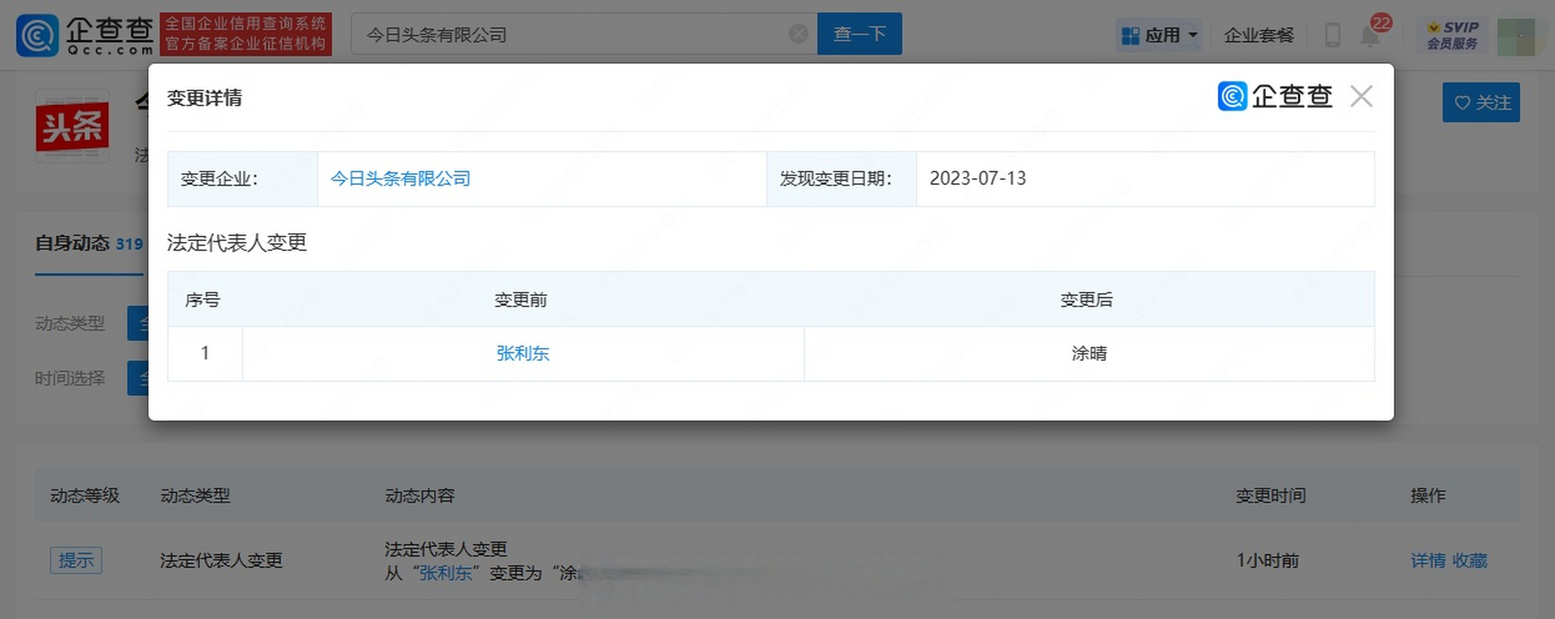The image size is (1555, 619).
Task: Open the 企业套餐 menu item
Action: click(x=1259, y=35)
